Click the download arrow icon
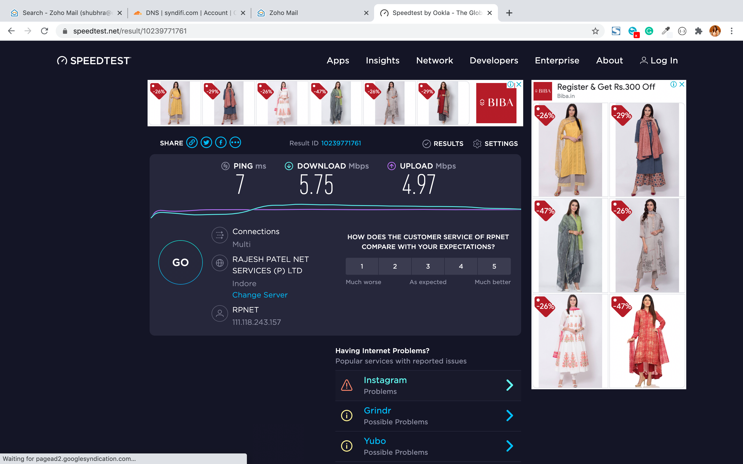 pos(289,166)
